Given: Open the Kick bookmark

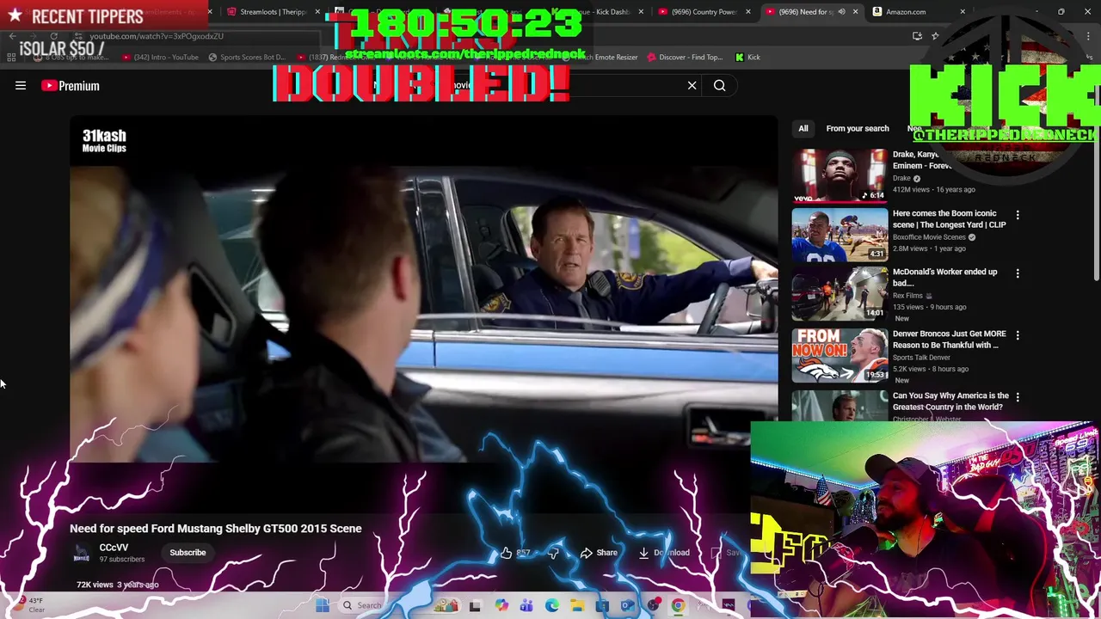Looking at the screenshot, I should pyautogui.click(x=747, y=57).
